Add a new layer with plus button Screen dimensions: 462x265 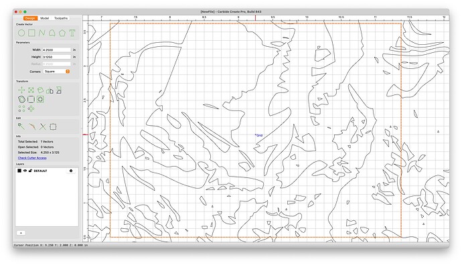(21, 233)
